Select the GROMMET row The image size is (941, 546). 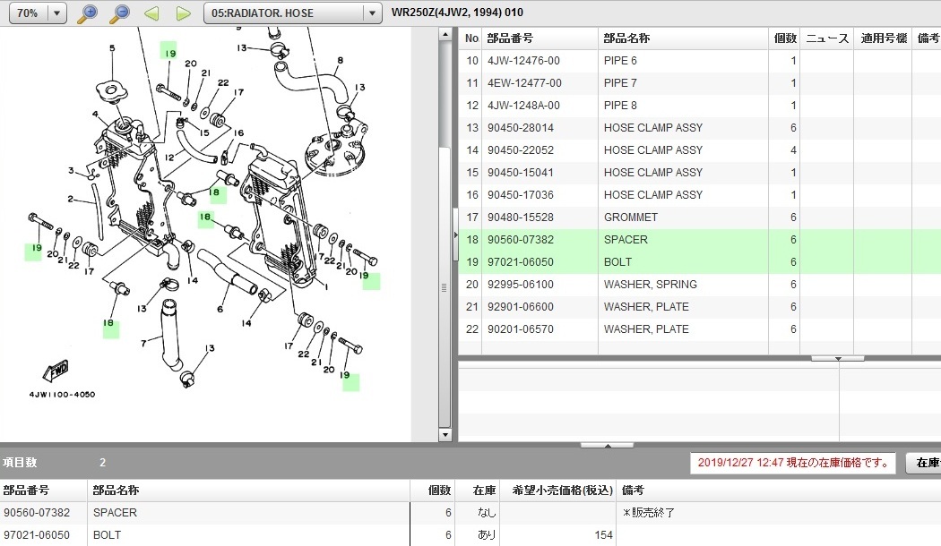coord(700,217)
